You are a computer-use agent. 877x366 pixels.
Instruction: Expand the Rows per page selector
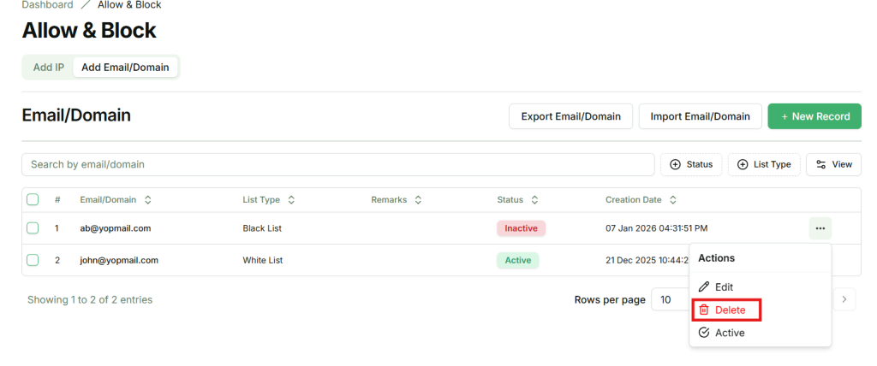pyautogui.click(x=671, y=299)
